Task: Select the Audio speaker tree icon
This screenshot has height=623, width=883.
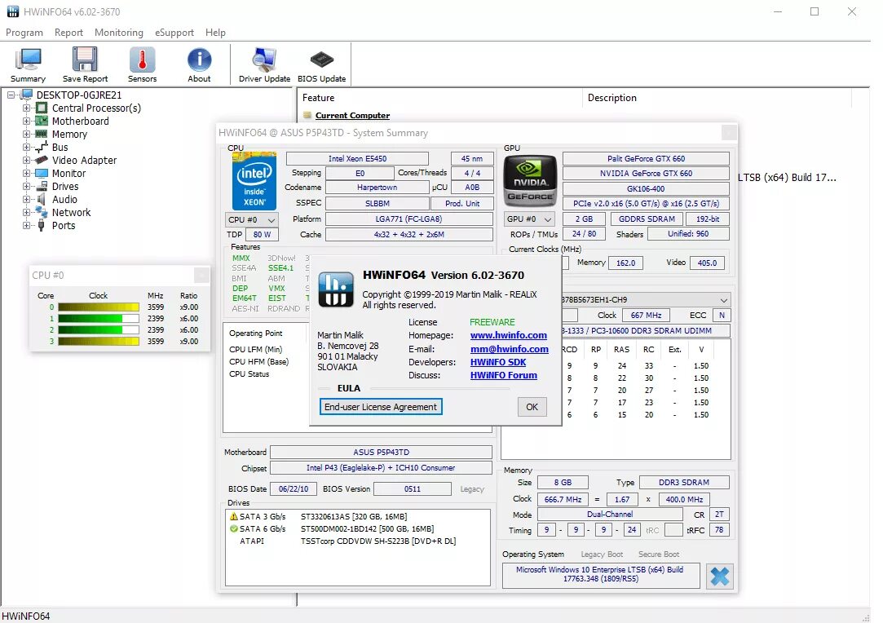Action: pos(42,199)
